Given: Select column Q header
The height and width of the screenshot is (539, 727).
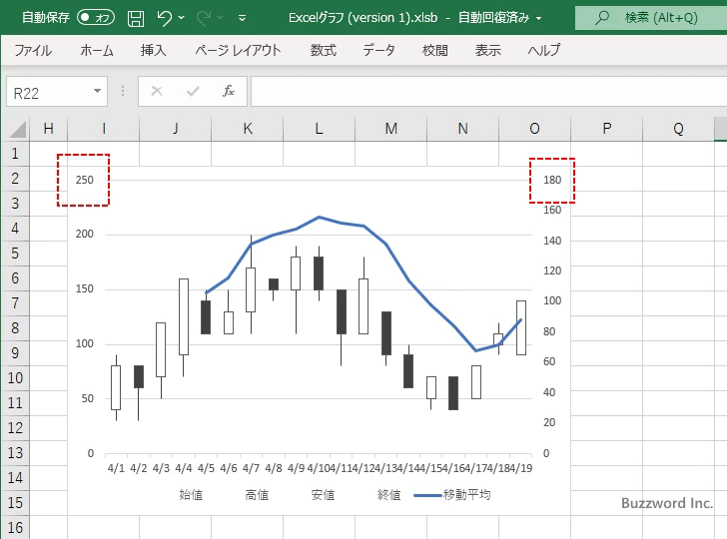Looking at the screenshot, I should pyautogui.click(x=678, y=129).
